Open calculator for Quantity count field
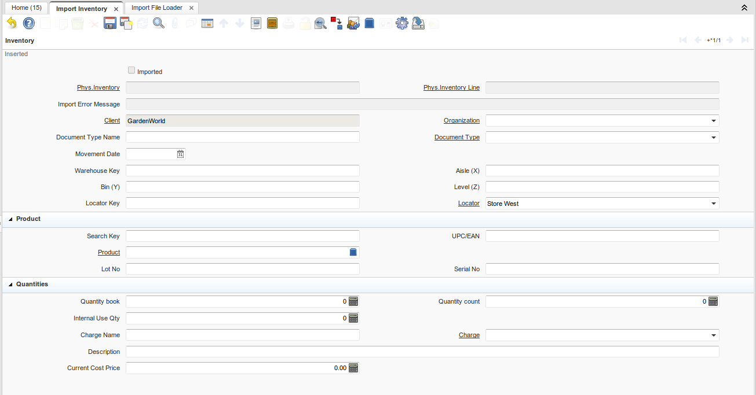756x395 pixels. click(x=713, y=301)
